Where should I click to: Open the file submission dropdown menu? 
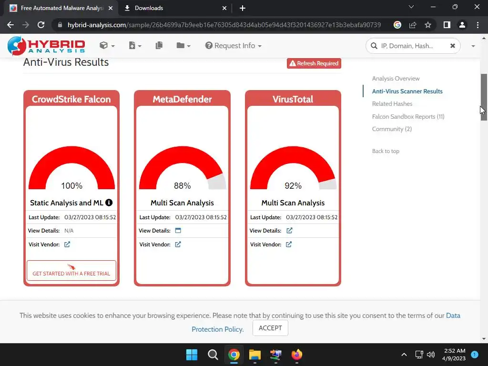coord(135,46)
